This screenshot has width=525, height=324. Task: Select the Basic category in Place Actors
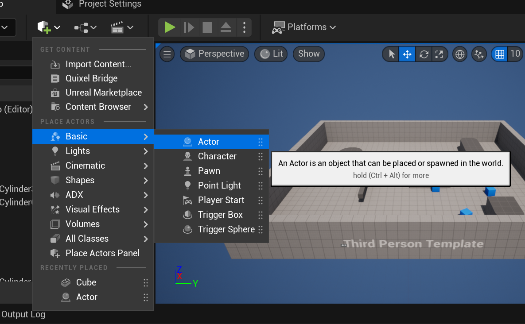coord(93,136)
